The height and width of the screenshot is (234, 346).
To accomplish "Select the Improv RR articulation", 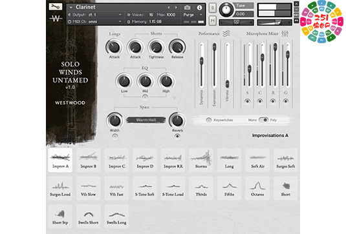I will (x=173, y=160).
